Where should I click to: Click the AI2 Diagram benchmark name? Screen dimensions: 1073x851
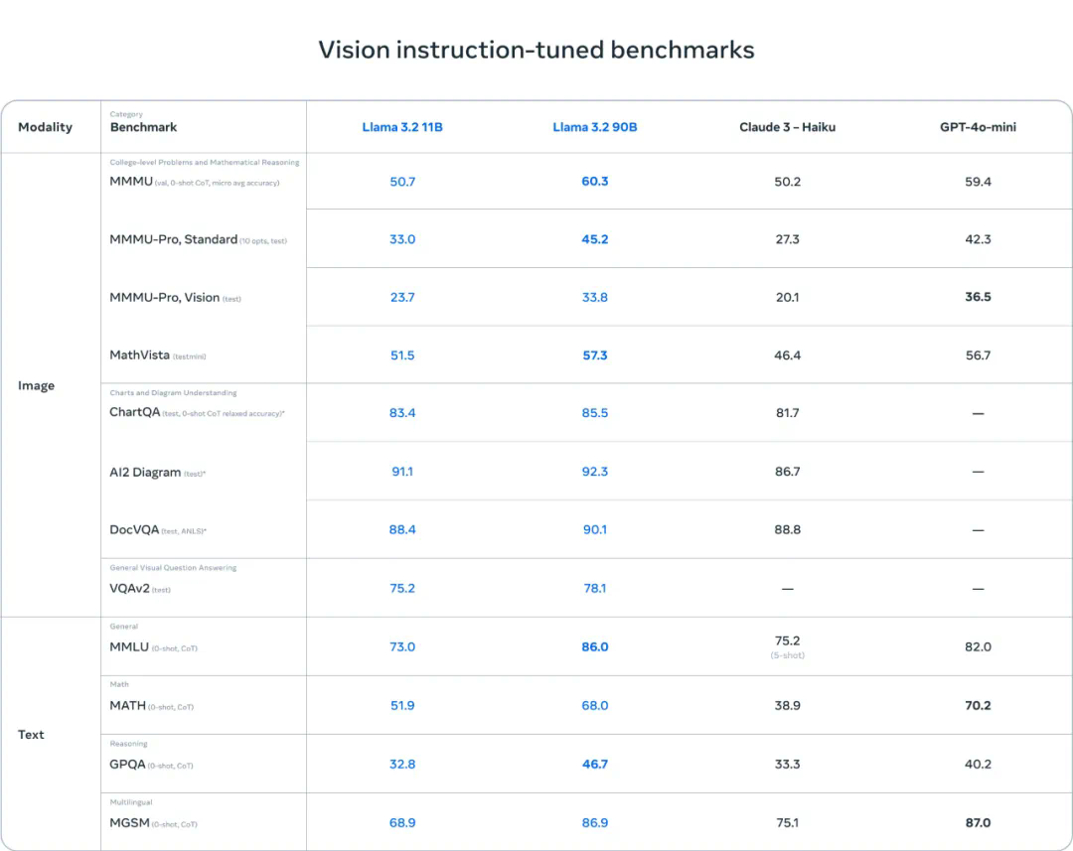[145, 473]
